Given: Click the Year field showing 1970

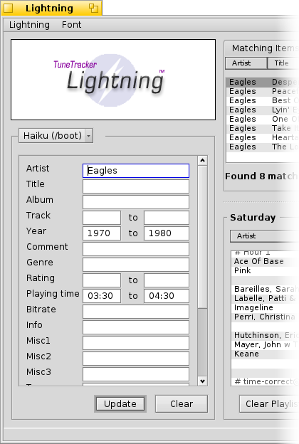Looking at the screenshot, I should (102, 233).
